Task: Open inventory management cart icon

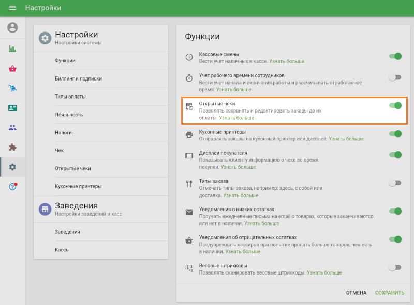Action: point(12,88)
